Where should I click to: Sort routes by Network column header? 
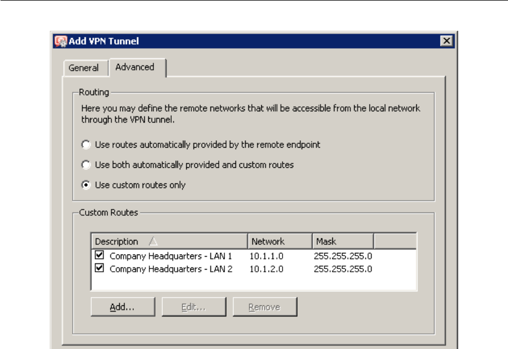click(x=268, y=242)
